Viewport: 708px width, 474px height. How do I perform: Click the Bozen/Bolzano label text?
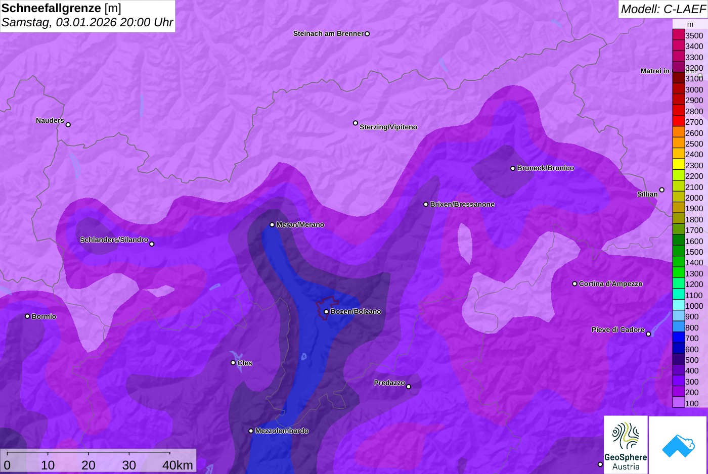356,312
